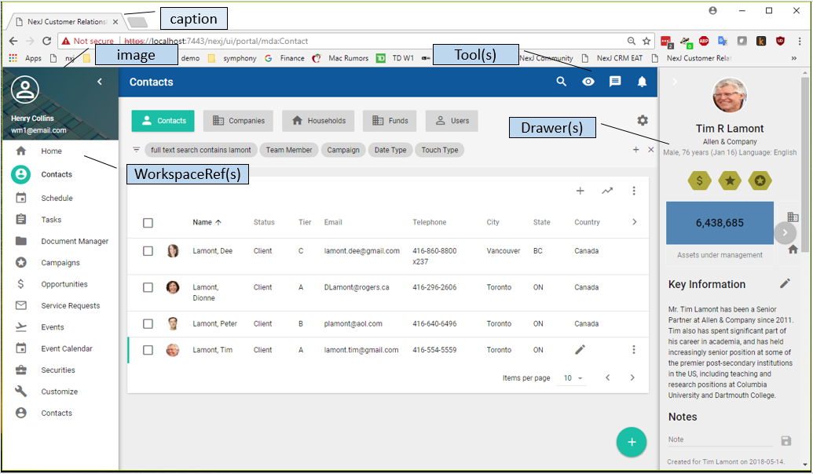The image size is (813, 474).
Task: Toggle the eye visibility icon in header
Action: 588,82
